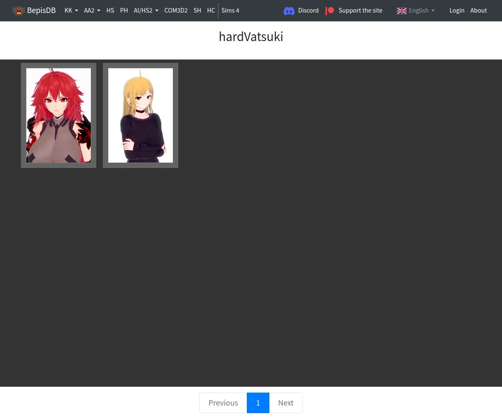Click the BepisDB brand text
Screen dimensions: 502x419
[x=41, y=10]
